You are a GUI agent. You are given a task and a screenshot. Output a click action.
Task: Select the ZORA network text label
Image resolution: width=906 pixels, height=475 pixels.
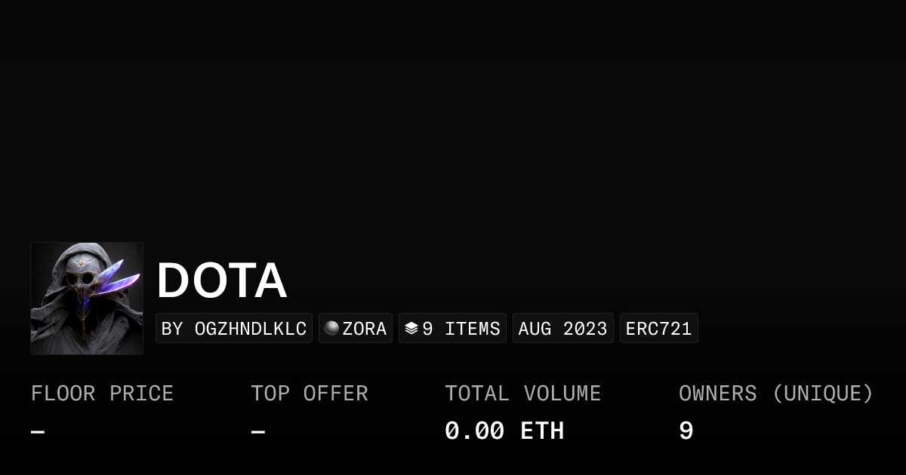365,329
